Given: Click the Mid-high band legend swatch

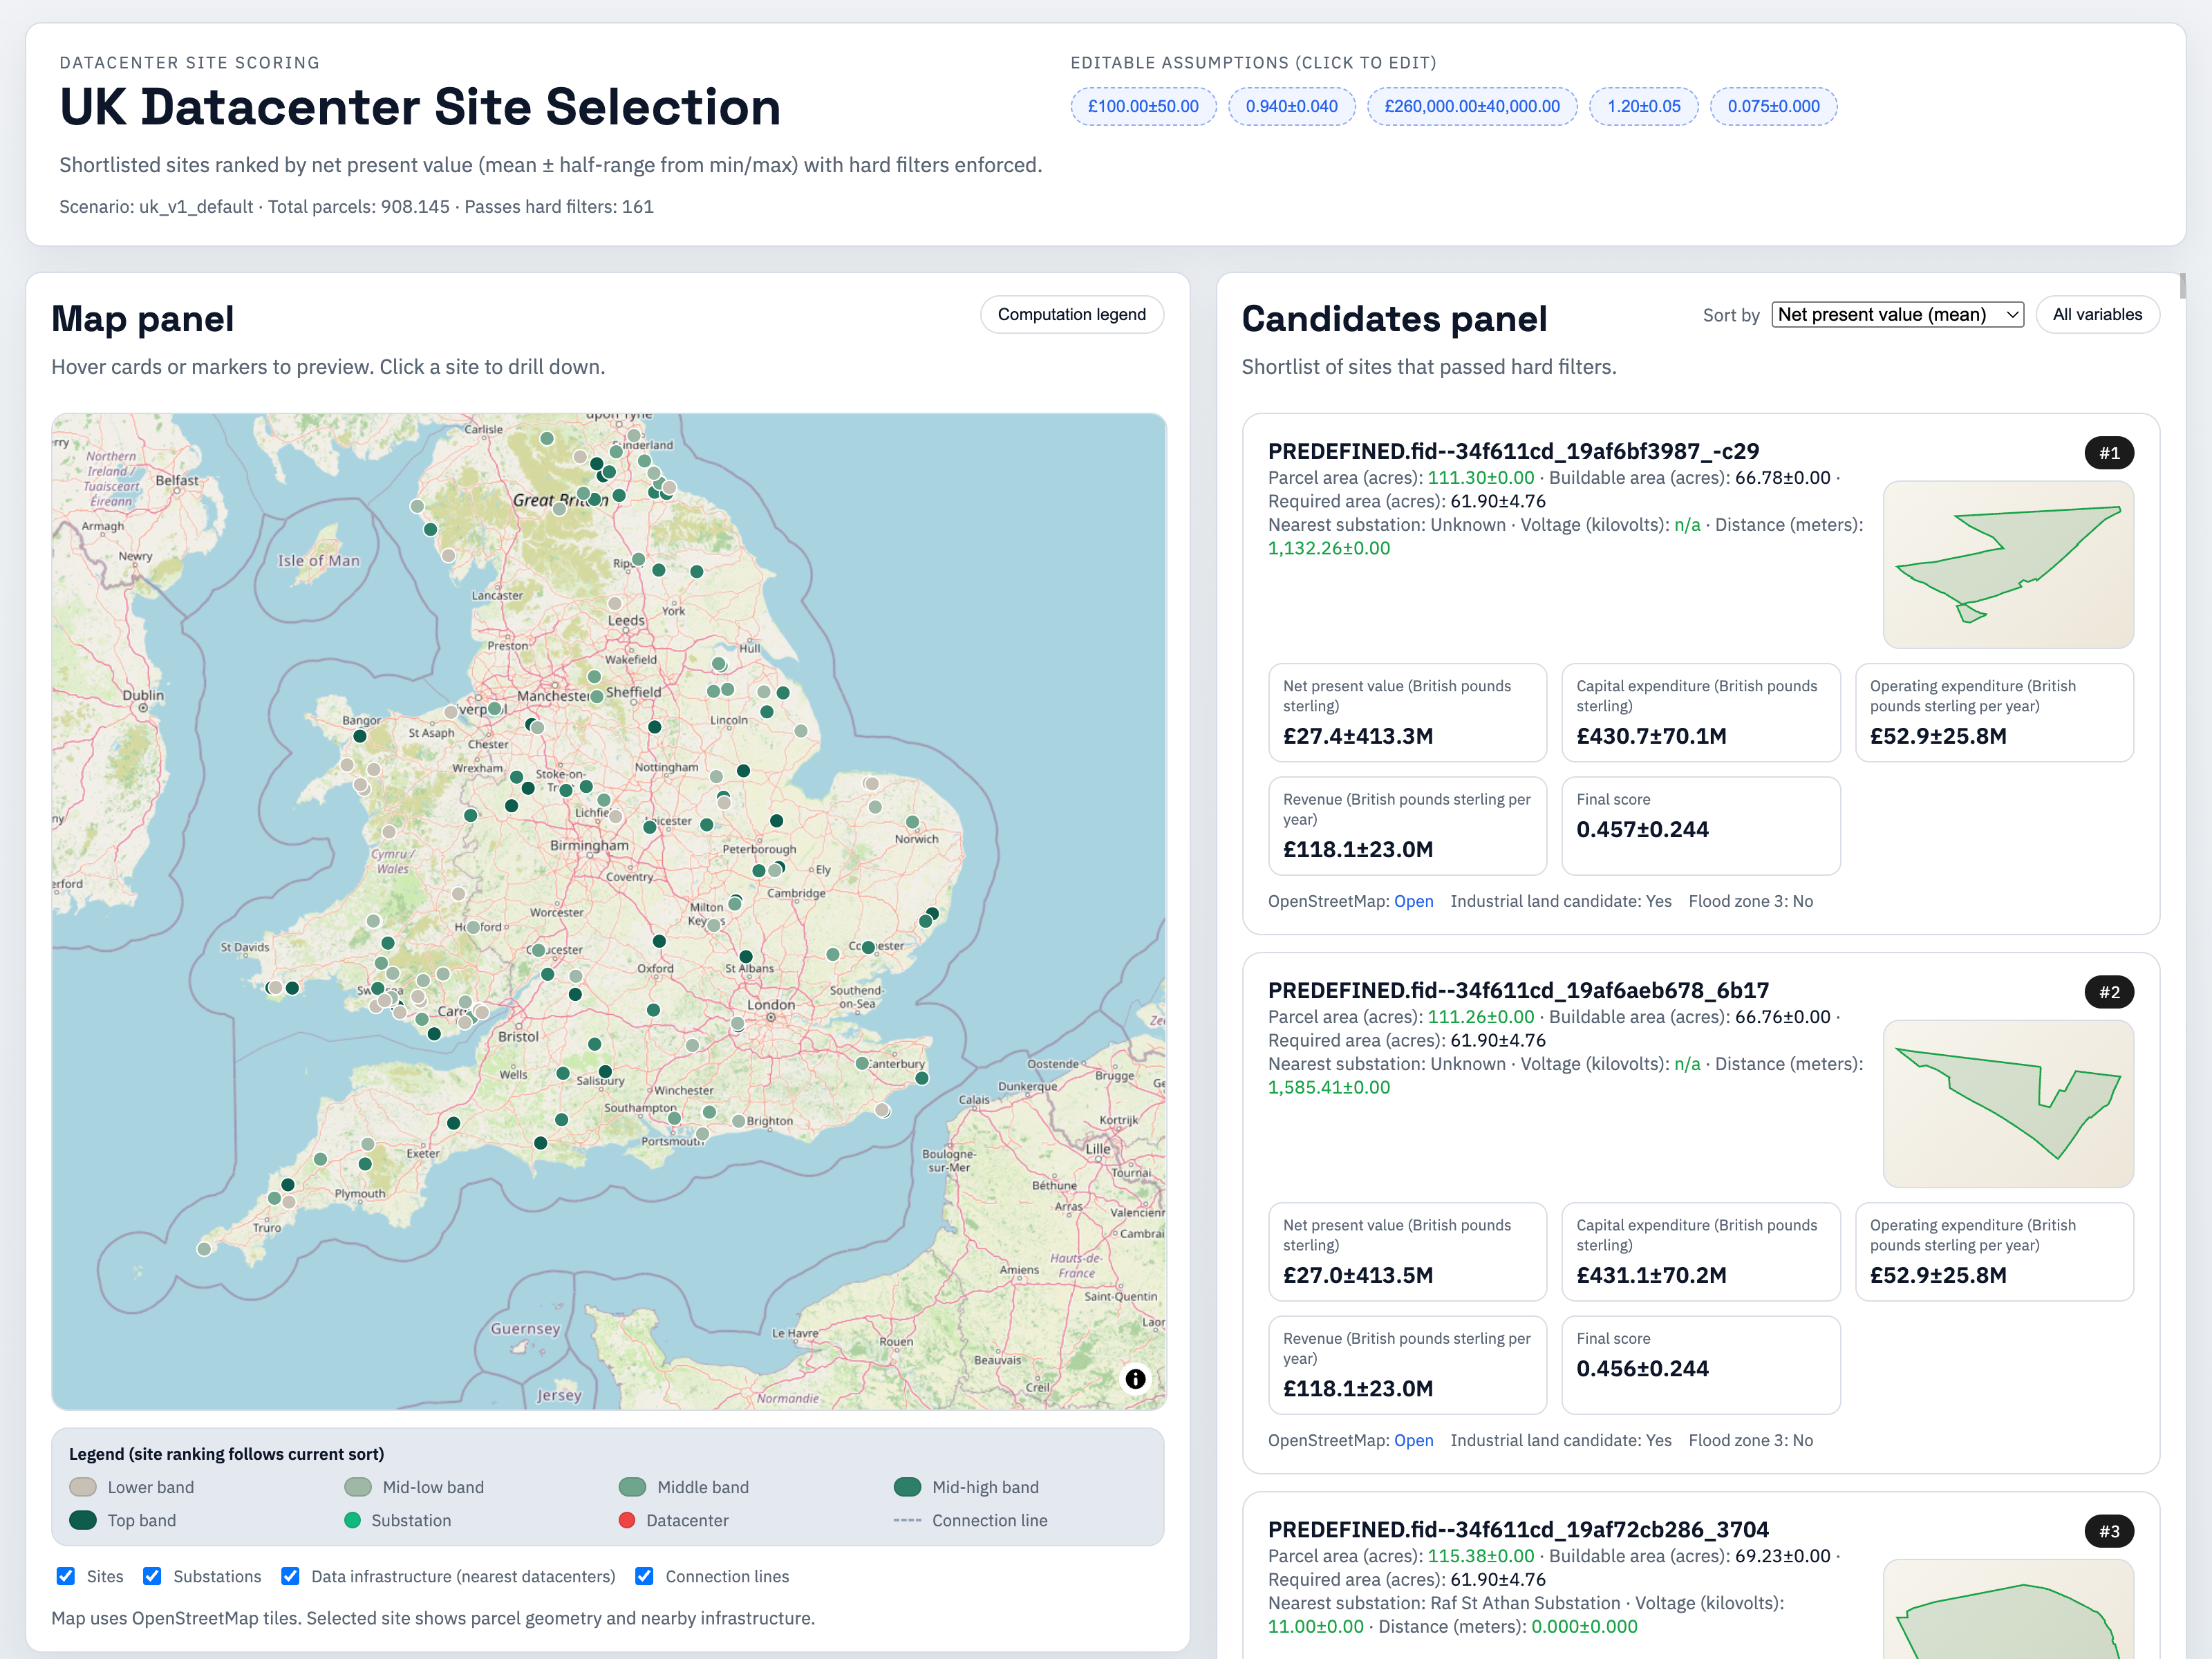Looking at the screenshot, I should point(907,1487).
